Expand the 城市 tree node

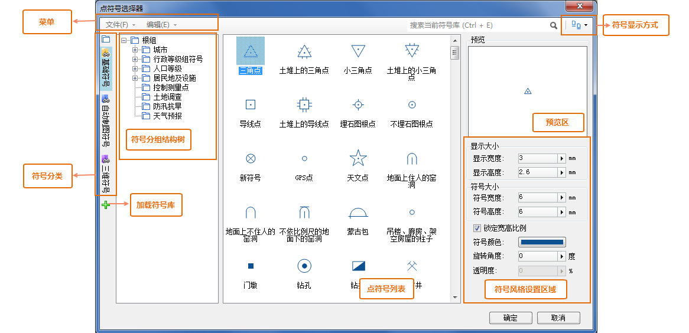tap(135, 50)
